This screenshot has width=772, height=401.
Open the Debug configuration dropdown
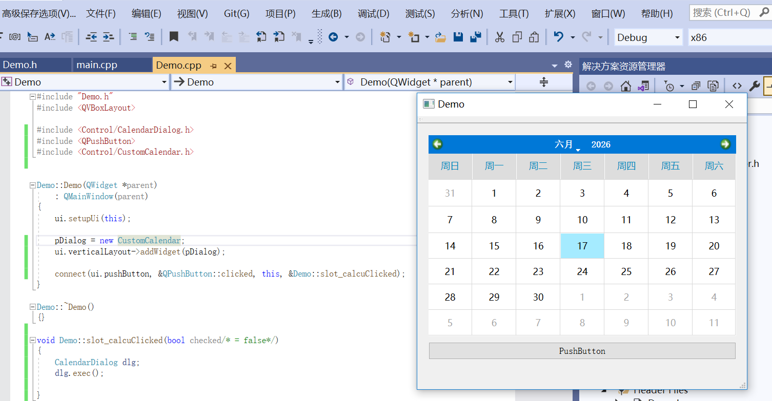[648, 37]
